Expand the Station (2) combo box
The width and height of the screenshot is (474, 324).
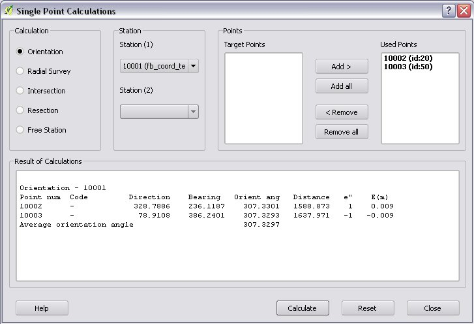(x=159, y=112)
